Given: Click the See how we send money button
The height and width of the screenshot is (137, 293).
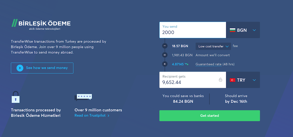Looking at the screenshot, I should click(x=42, y=68).
